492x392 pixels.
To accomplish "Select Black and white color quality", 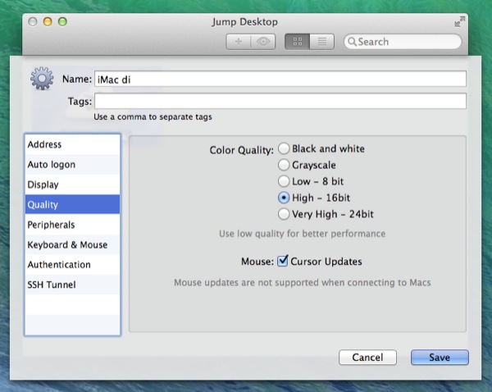I will (x=284, y=148).
